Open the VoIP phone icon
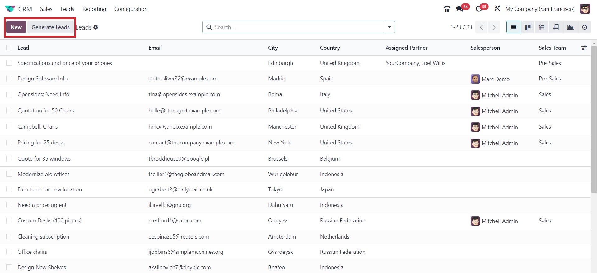Screen dimensions: 597x273 [x=447, y=9]
